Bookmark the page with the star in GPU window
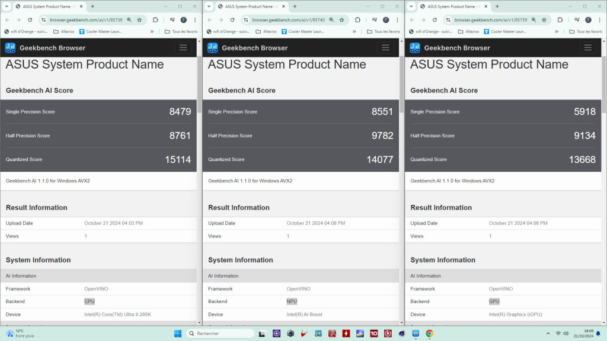Viewport: 607px width, 341px height. (x=544, y=20)
